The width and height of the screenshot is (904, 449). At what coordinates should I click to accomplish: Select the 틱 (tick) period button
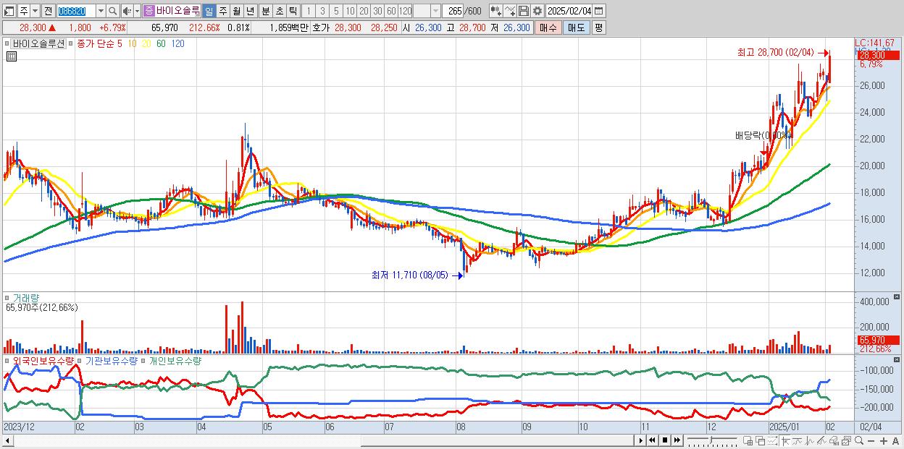293,11
